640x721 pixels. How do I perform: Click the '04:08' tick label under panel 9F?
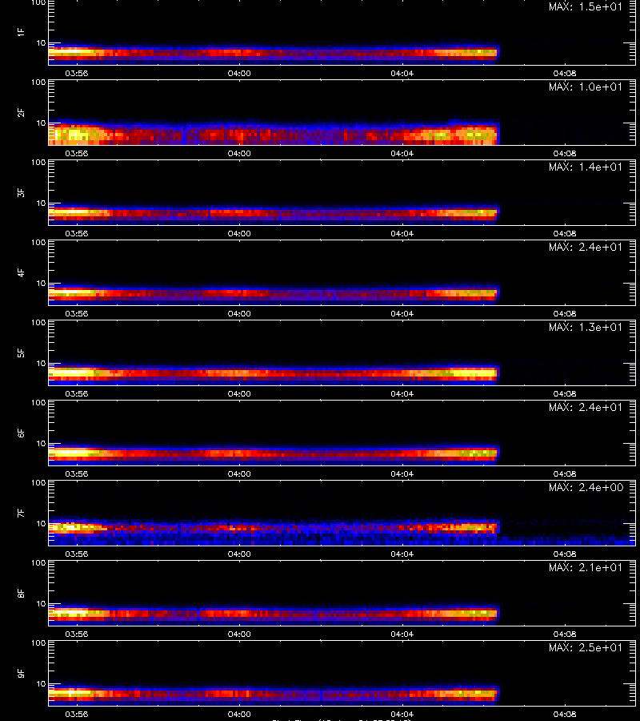coord(565,715)
